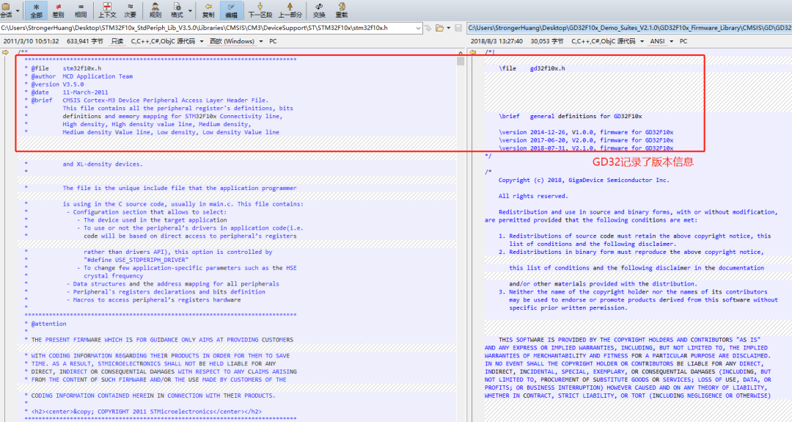Click the left pane save disk icon
Screen dimensions: 792x422
(x=458, y=29)
